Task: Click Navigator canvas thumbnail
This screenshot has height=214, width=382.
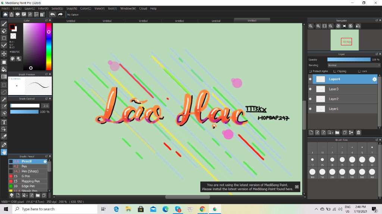Action: (x=344, y=40)
